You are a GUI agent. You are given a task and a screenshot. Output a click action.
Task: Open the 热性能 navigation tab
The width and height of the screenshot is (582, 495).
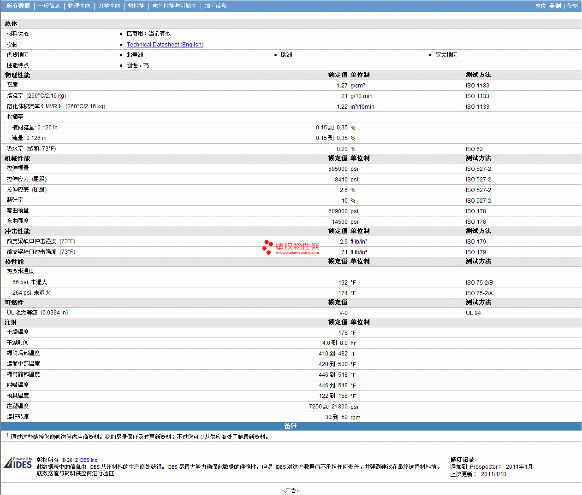pos(136,6)
